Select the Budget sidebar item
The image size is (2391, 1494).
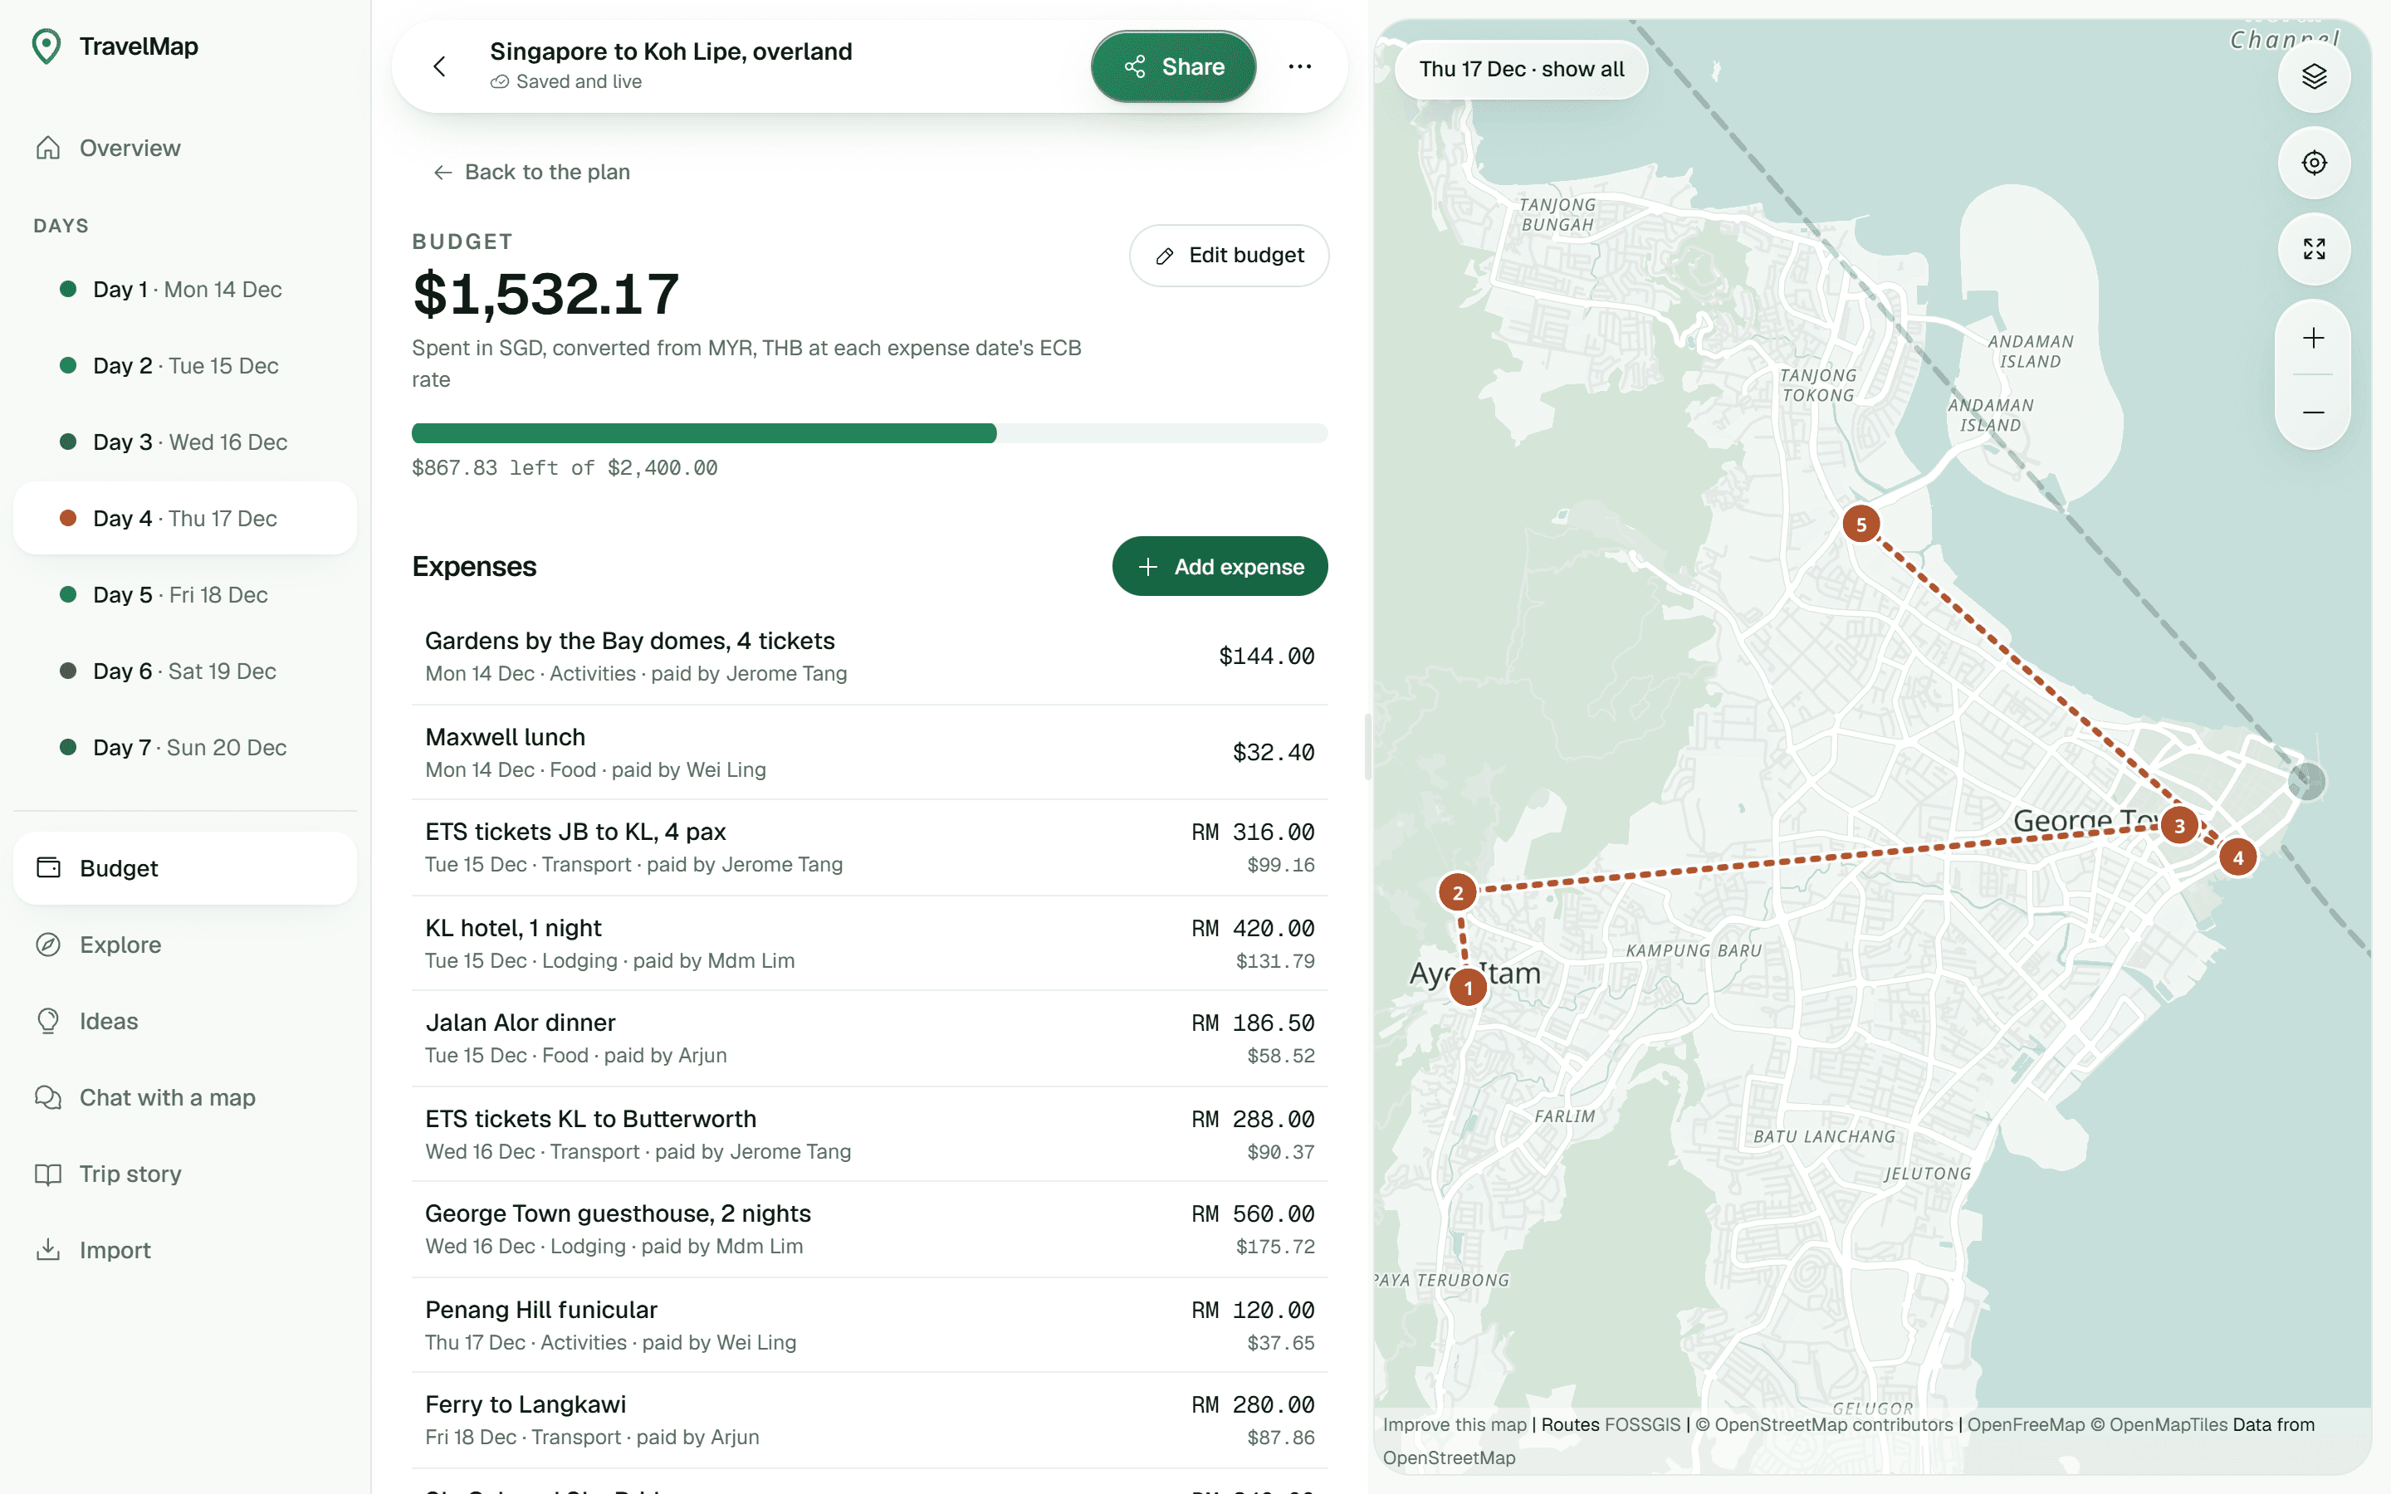point(185,867)
